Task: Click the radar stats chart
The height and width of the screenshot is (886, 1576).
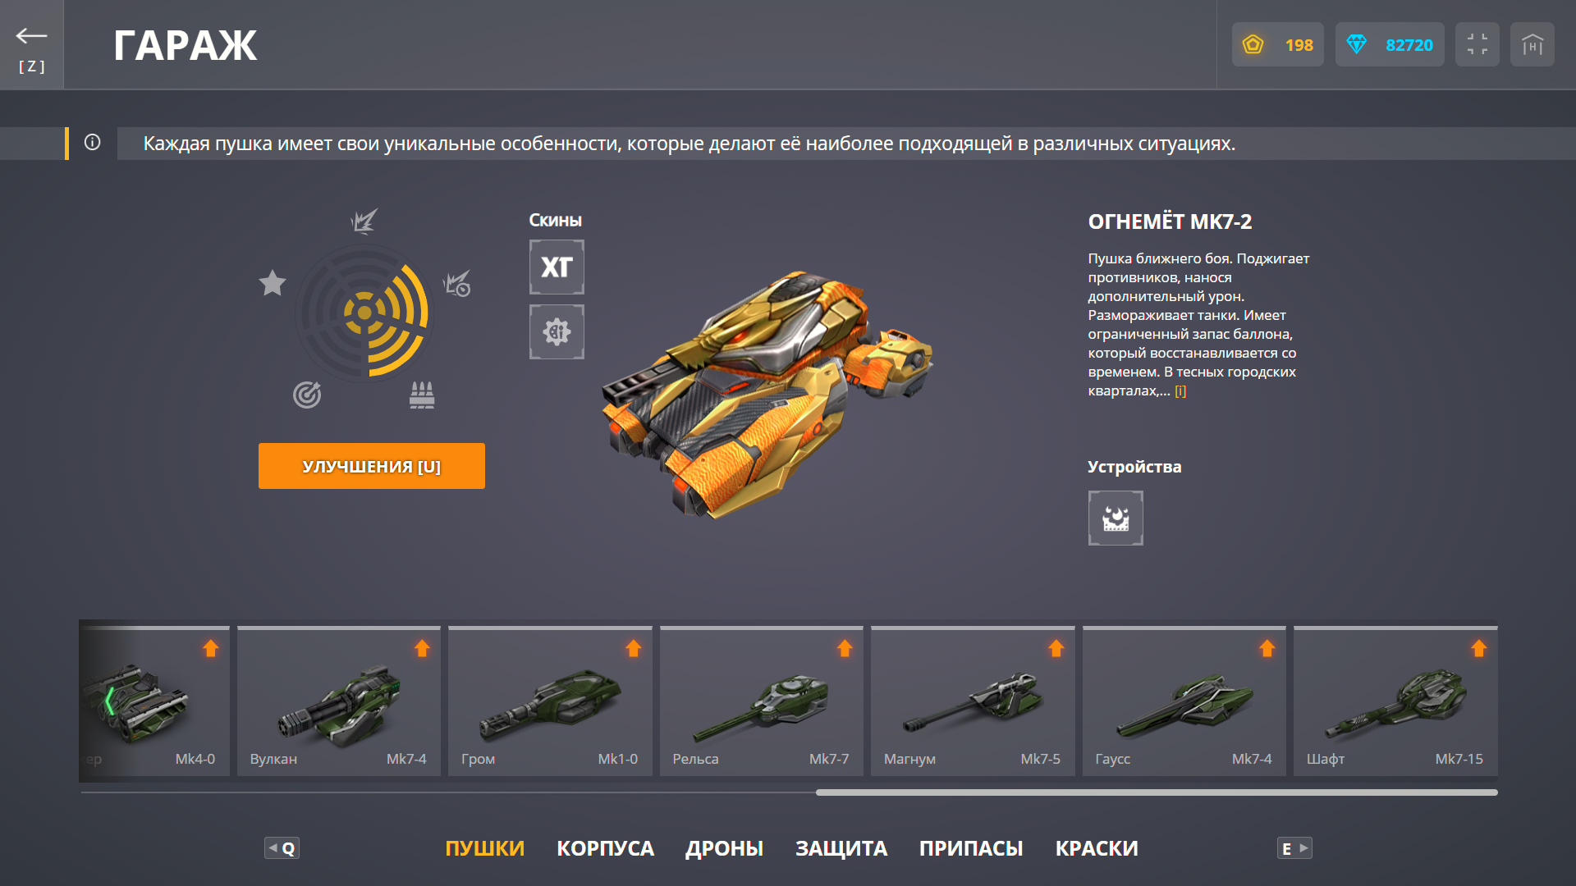Action: 364,313
